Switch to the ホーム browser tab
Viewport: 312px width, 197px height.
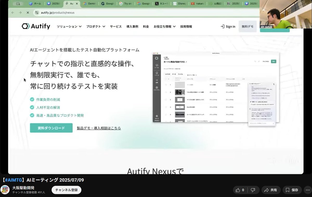coord(35,4)
